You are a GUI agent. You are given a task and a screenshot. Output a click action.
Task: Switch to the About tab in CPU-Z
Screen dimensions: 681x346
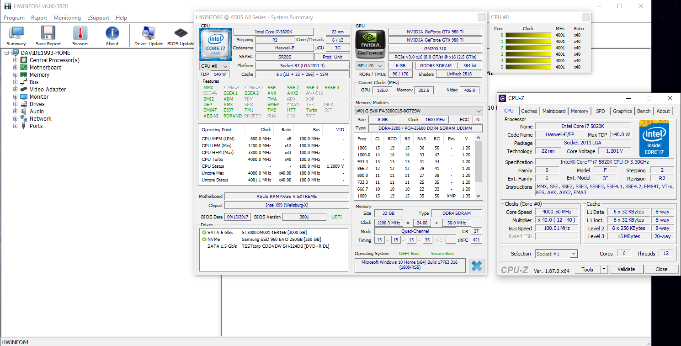(x=663, y=111)
